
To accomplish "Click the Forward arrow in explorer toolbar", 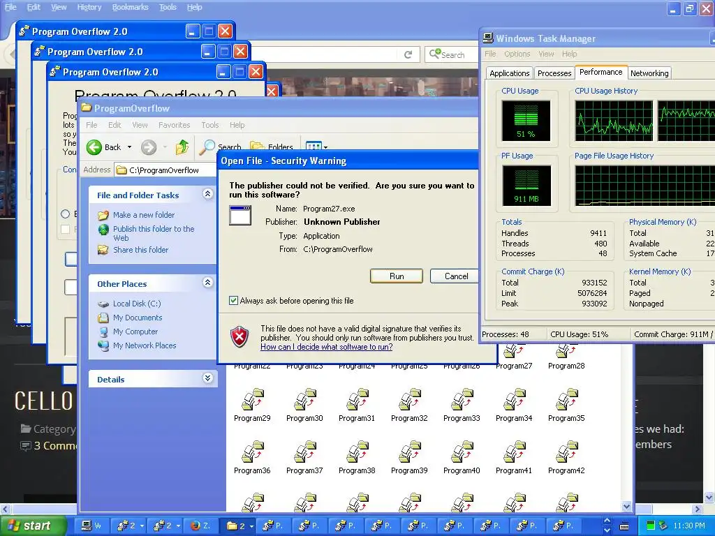I will (149, 147).
